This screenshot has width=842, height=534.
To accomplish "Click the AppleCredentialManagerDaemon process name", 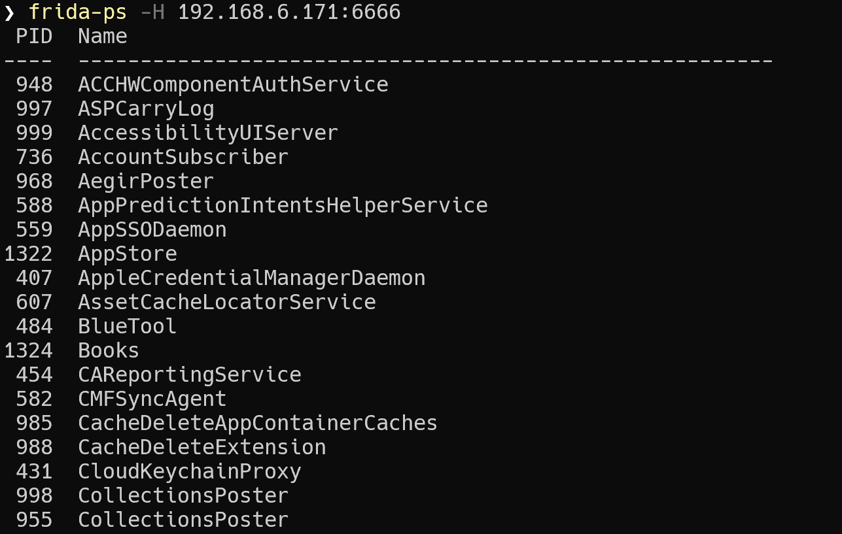I will tap(252, 278).
